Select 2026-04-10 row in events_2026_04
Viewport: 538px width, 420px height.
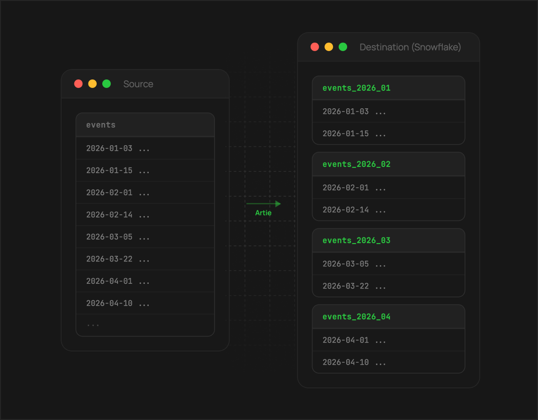pos(388,362)
